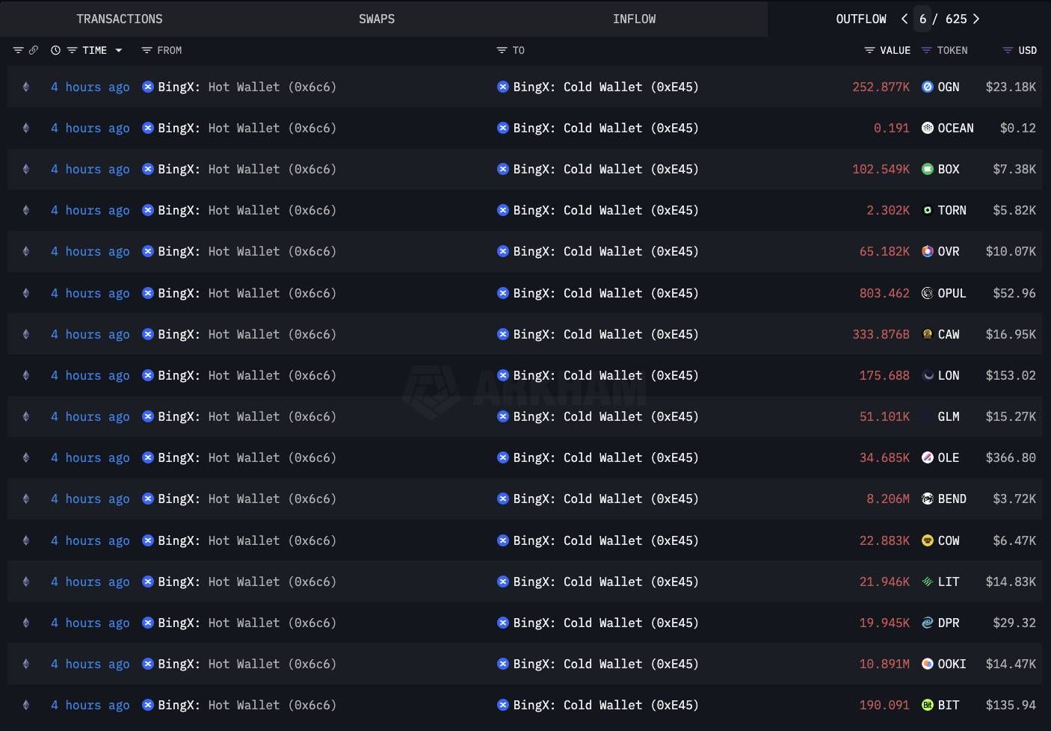The image size is (1051, 731).
Task: Select USD amount $135.94
Action: (x=1011, y=705)
